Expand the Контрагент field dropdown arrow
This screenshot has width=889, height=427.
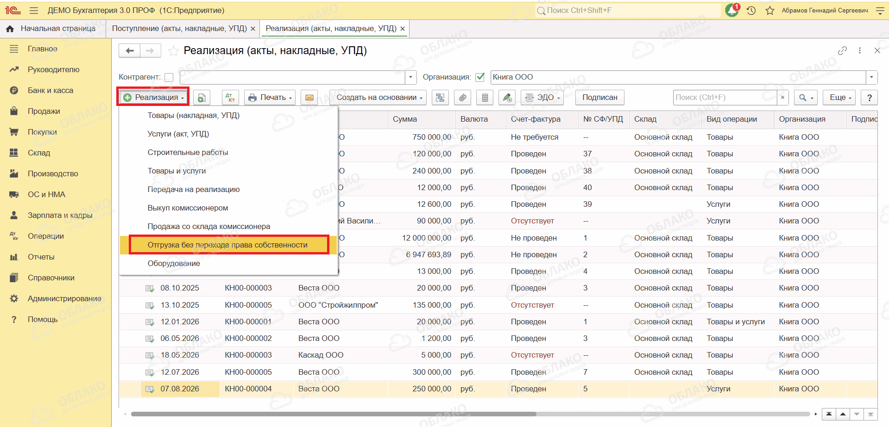pyautogui.click(x=410, y=77)
